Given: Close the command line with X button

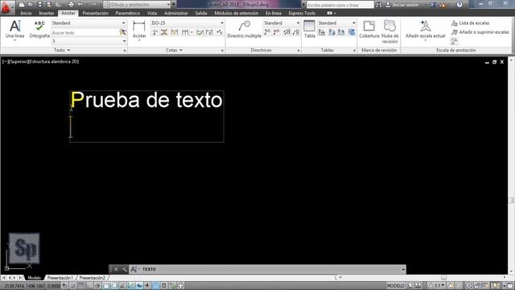Looking at the screenshot, I should tap(116, 269).
